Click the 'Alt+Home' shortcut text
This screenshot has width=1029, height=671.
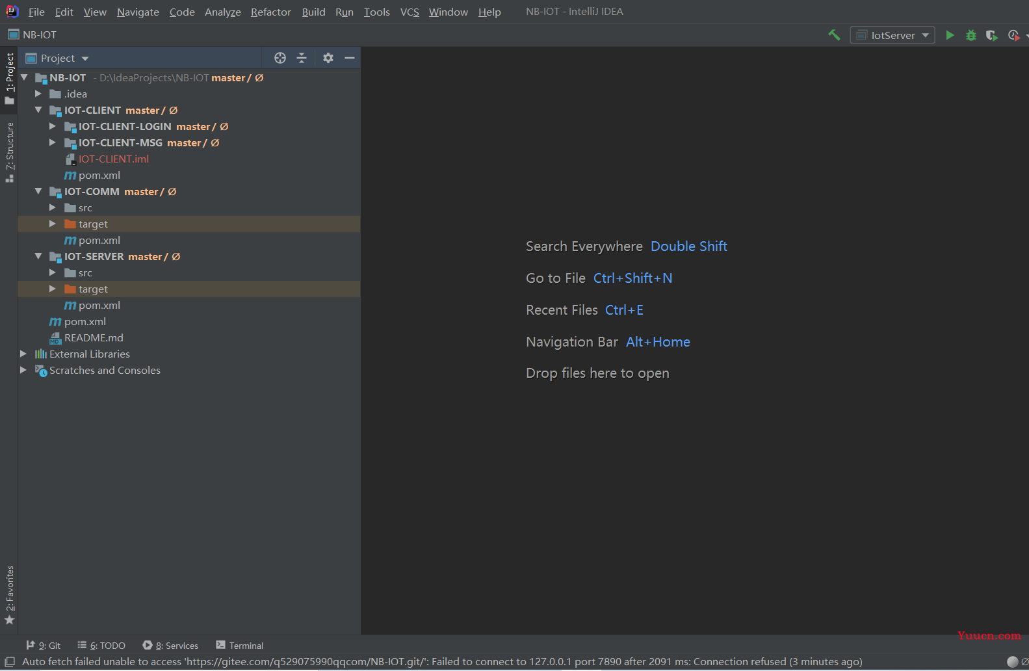(x=658, y=342)
